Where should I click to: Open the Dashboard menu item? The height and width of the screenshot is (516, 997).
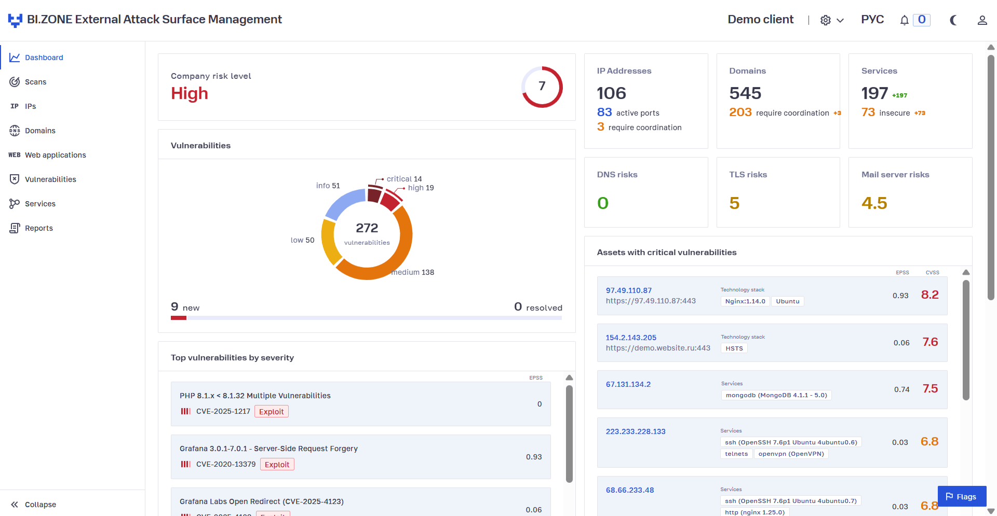click(72, 58)
